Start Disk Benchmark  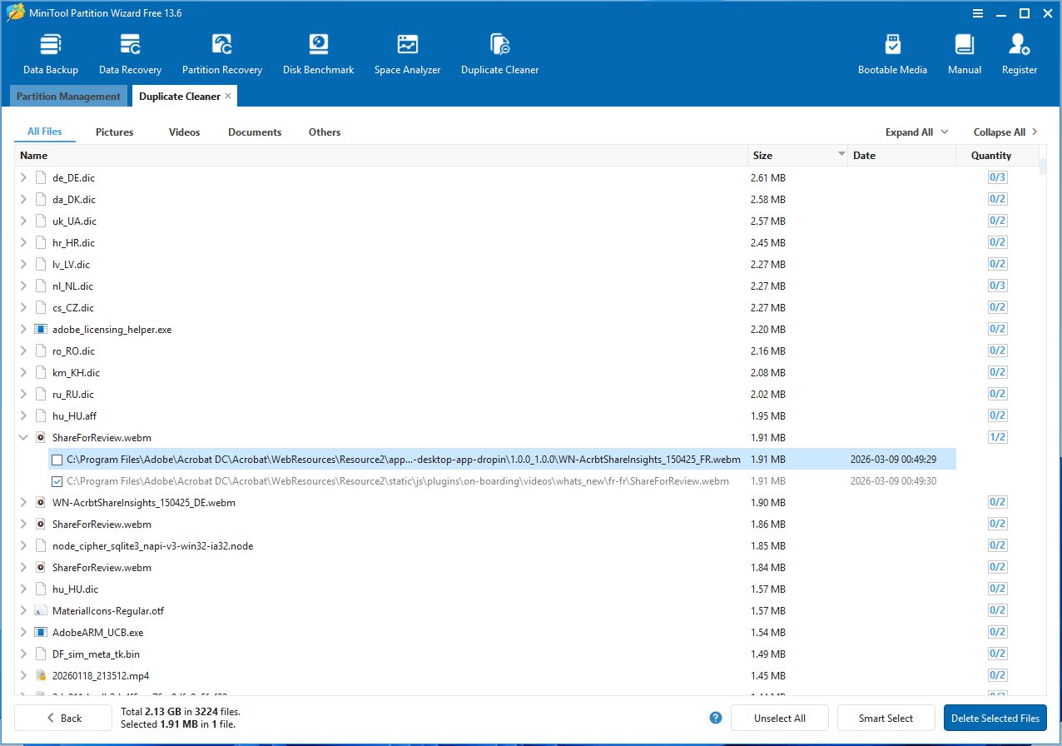pyautogui.click(x=318, y=50)
